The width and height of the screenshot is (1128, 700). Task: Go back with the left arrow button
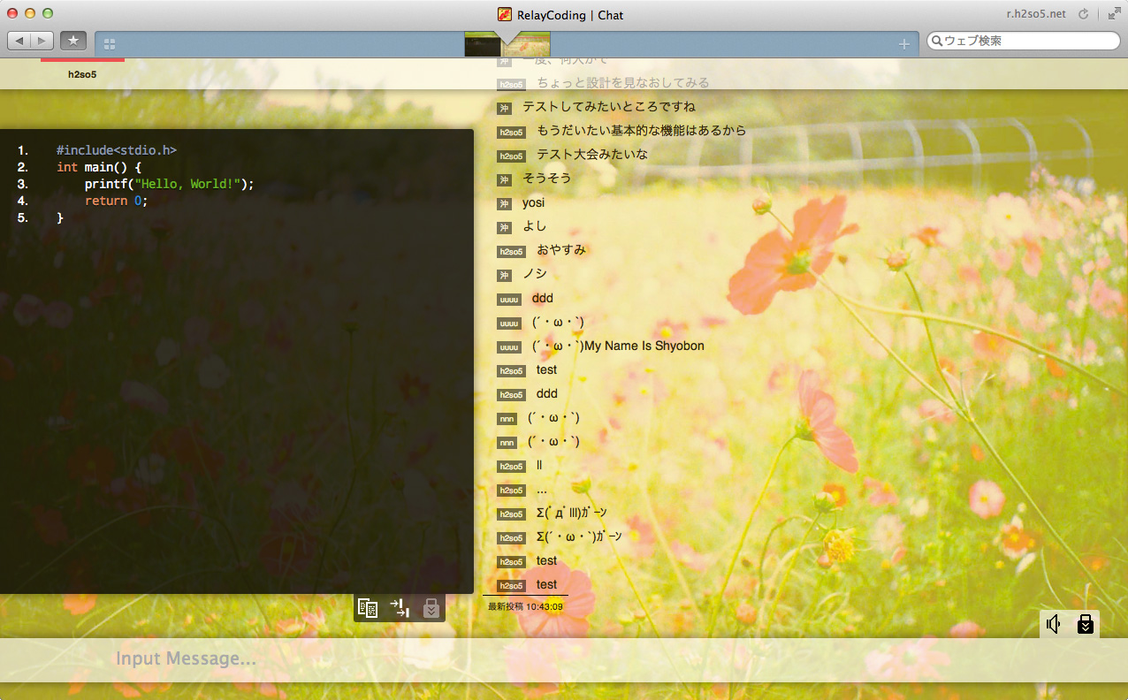19,41
